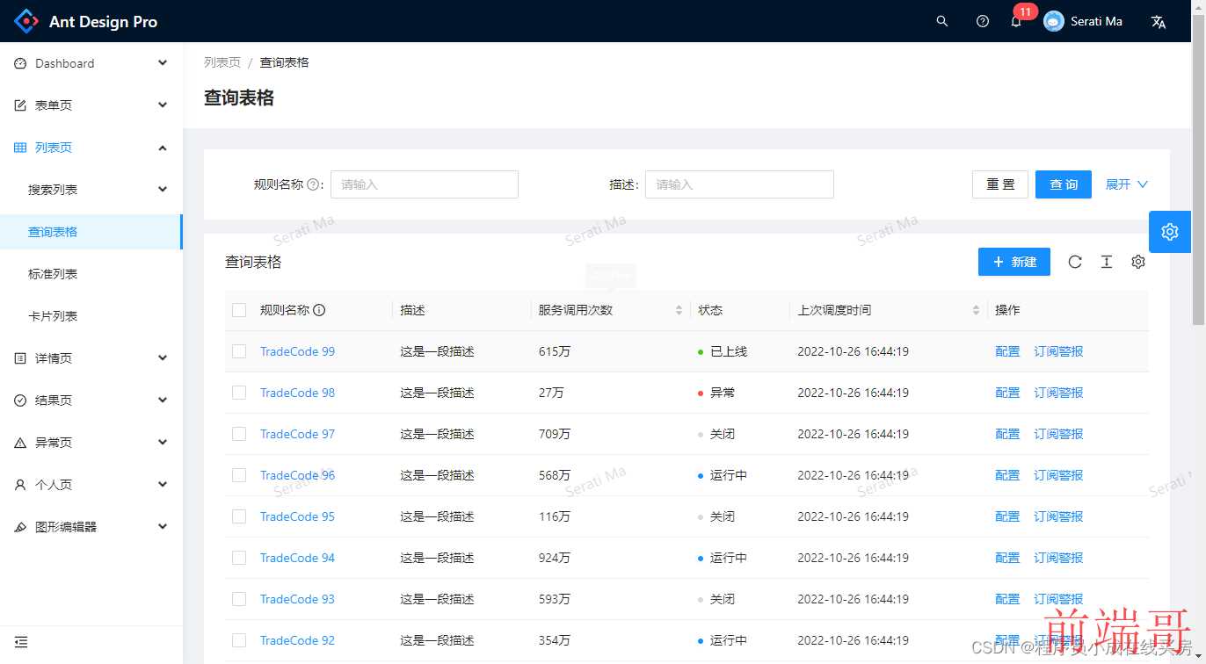Click the 图形编辑器 highlighter icon
This screenshot has height=664, width=1206.
tap(20, 527)
